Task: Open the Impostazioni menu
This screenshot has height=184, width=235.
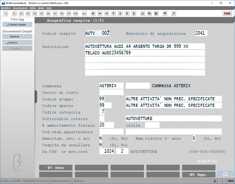Action: (x=20, y=8)
